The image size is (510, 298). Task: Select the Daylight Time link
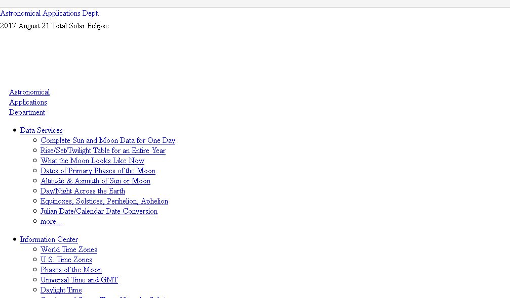coord(61,290)
